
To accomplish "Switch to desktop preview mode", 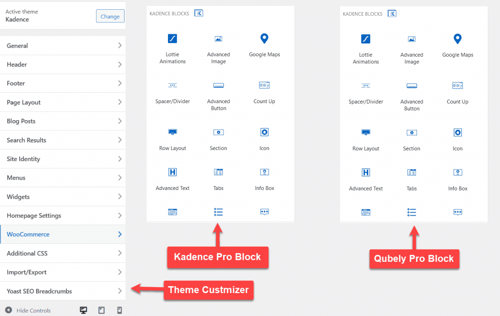I will click(83, 310).
